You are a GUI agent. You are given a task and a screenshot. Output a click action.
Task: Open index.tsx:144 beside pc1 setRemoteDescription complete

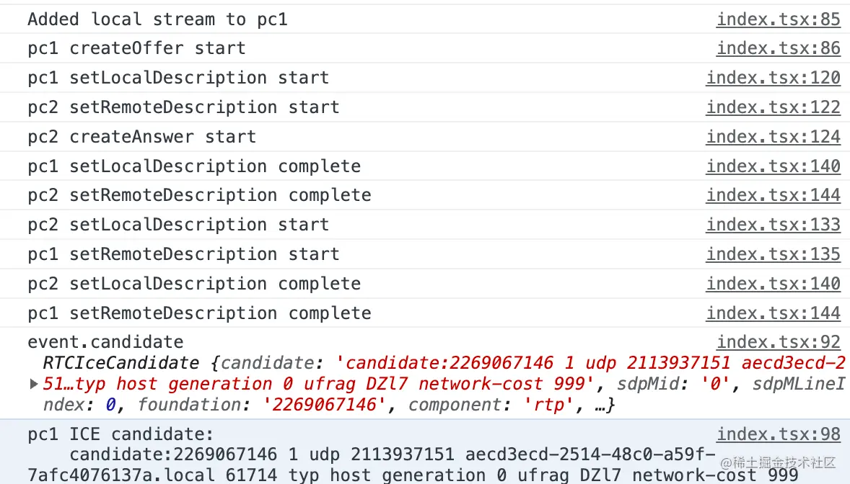pos(773,313)
